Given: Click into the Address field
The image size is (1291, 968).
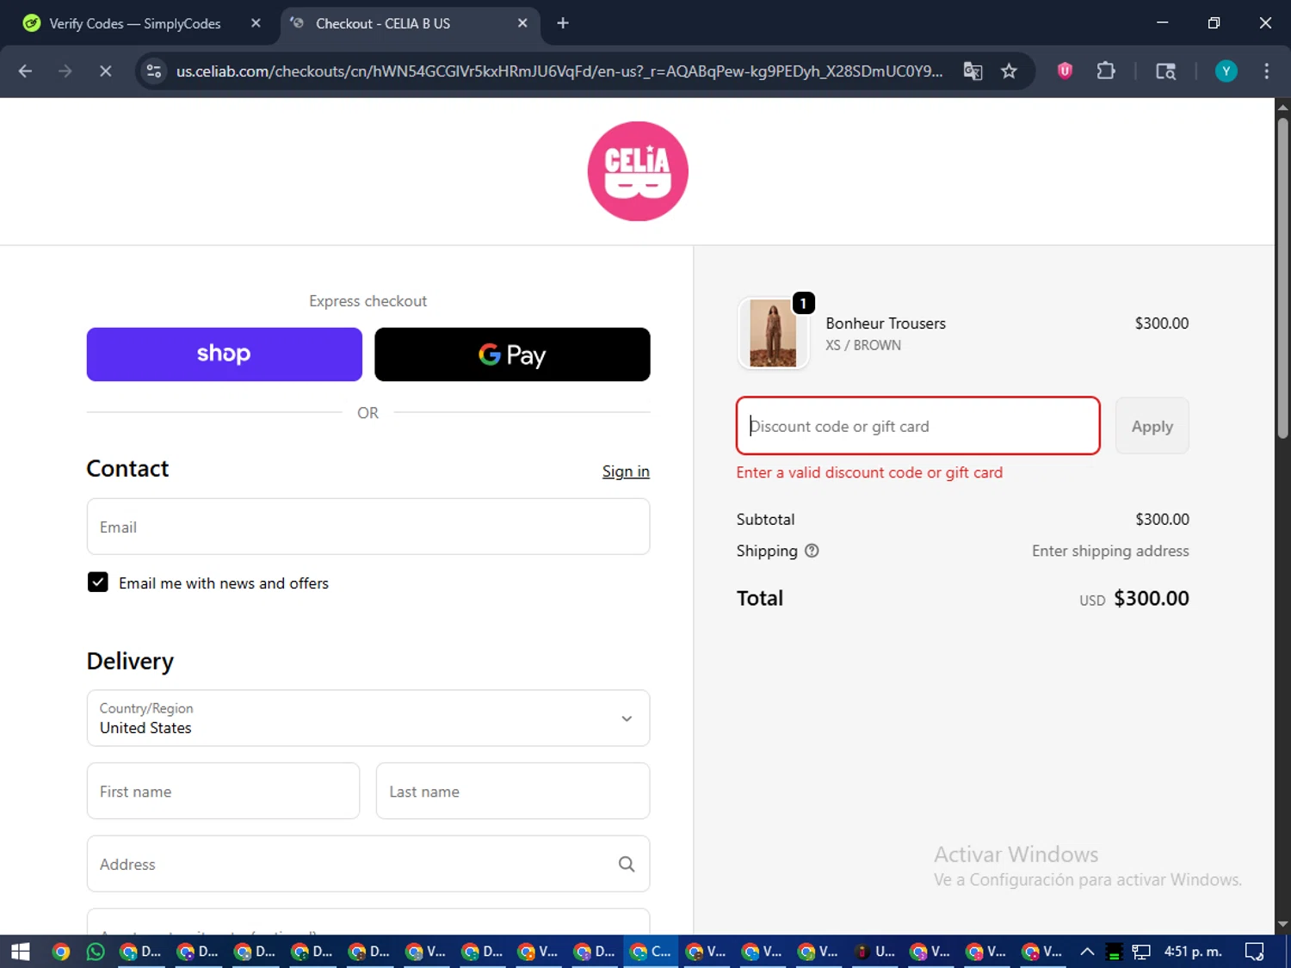Looking at the screenshot, I should pyautogui.click(x=368, y=864).
